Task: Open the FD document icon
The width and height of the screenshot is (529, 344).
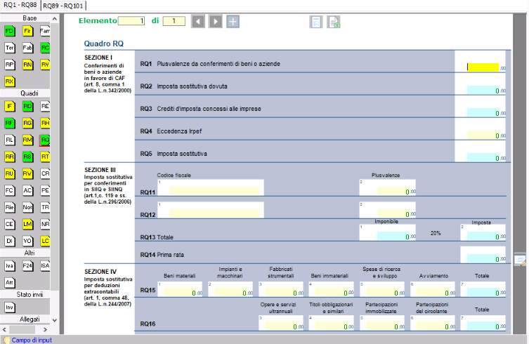Action: 9,31
